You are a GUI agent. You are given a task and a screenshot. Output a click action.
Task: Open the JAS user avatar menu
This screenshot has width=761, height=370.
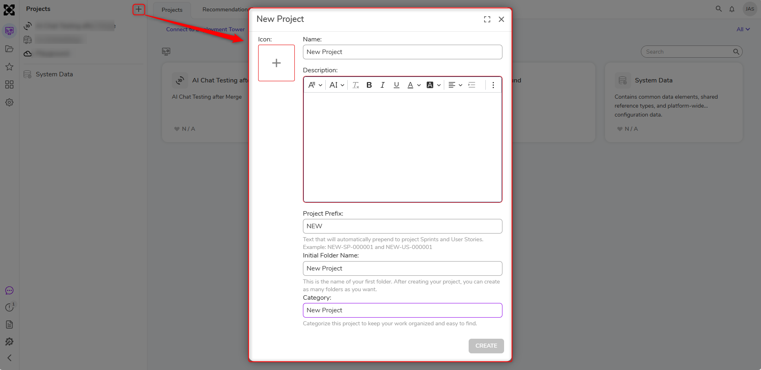click(x=750, y=9)
